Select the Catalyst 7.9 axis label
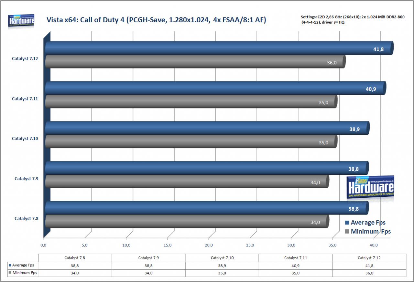The height and width of the screenshot is (282, 414). pos(27,178)
